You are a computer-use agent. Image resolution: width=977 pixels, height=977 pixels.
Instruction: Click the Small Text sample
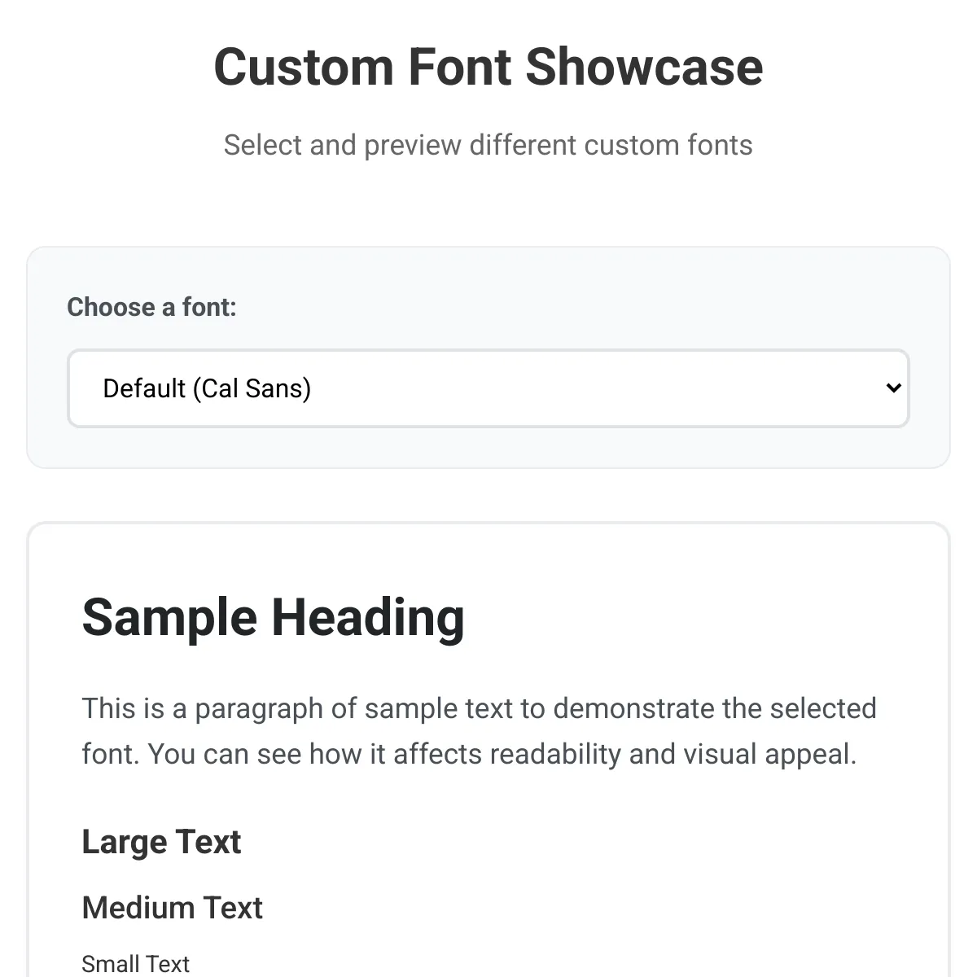click(136, 964)
